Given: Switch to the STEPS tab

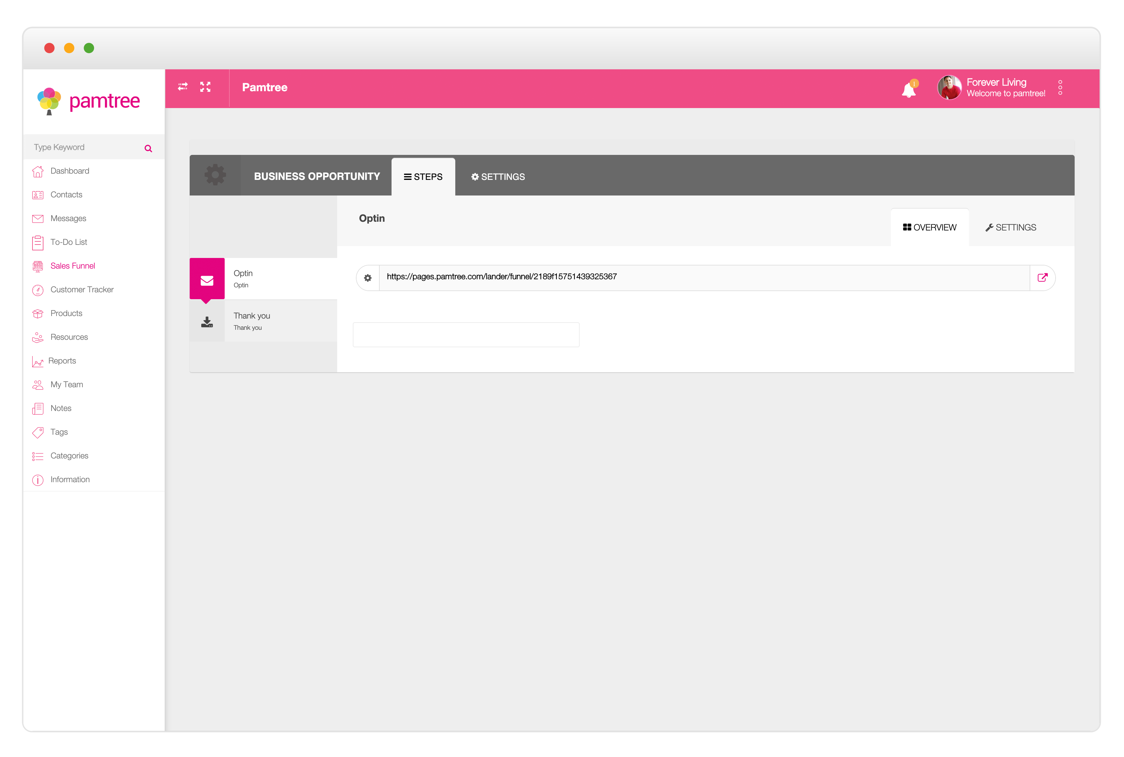Looking at the screenshot, I should tap(423, 177).
